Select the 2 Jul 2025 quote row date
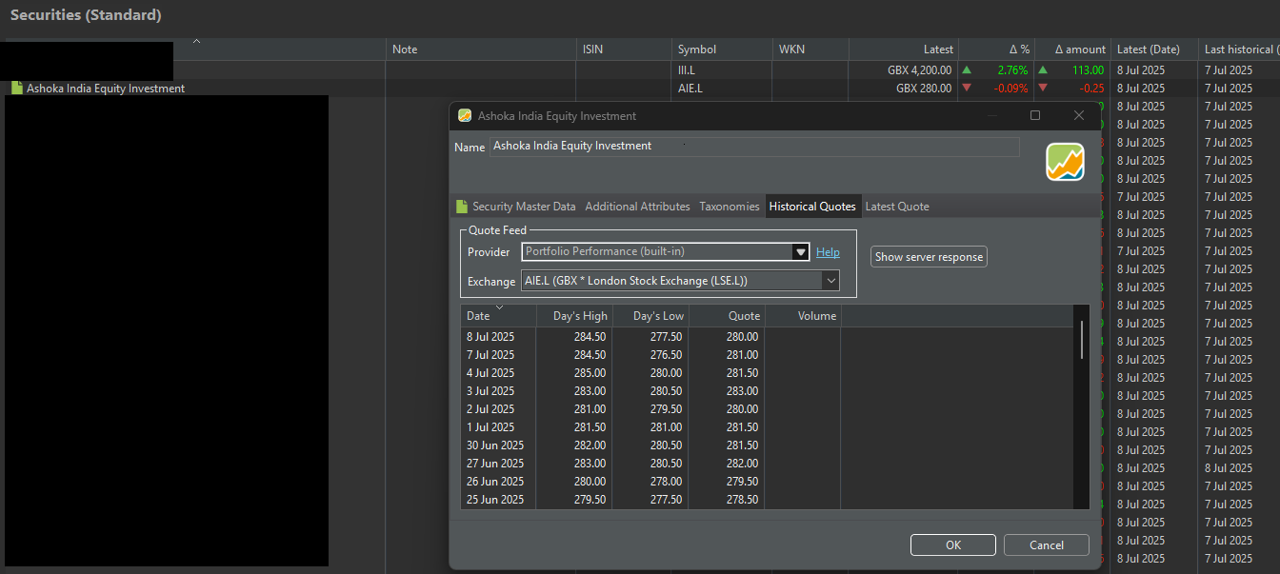This screenshot has width=1280, height=574. 490,409
